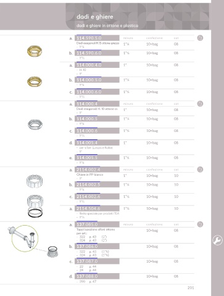
Task: Select the white PP ring nut image
Action: coord(35,181)
